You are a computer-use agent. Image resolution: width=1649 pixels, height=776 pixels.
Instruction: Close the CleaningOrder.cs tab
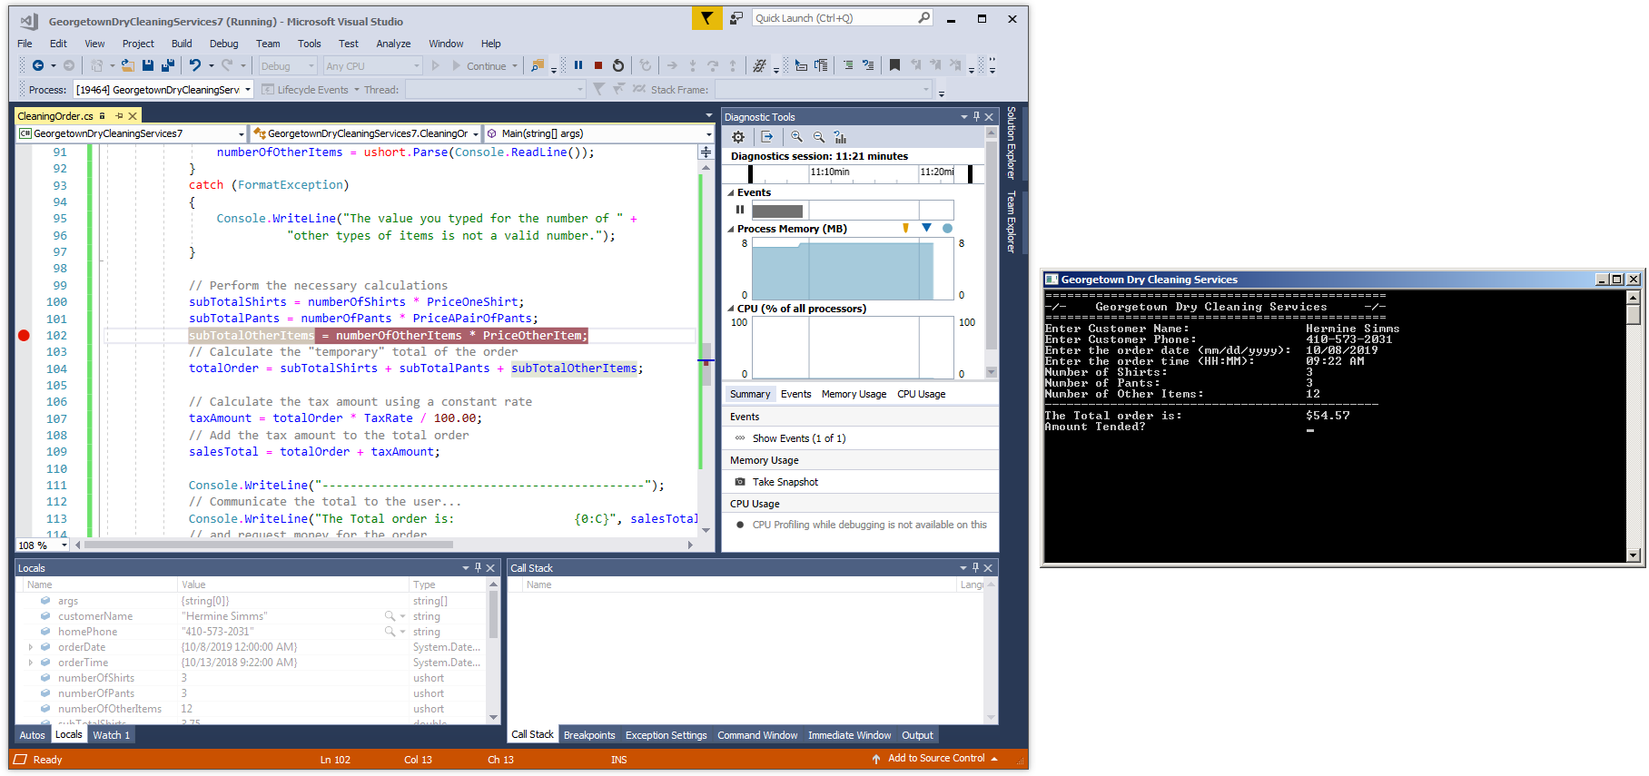133,116
